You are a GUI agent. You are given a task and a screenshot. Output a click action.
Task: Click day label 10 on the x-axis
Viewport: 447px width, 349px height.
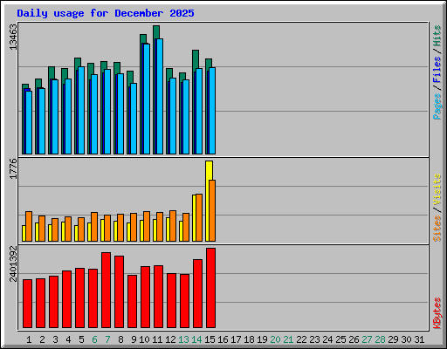point(144,339)
